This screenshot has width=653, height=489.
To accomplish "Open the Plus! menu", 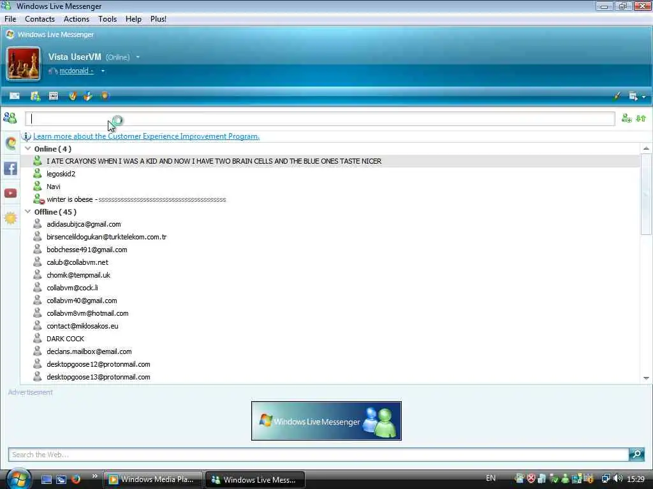I will tap(158, 19).
